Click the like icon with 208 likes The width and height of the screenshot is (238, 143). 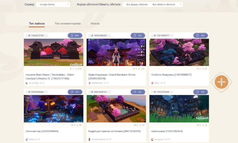[76, 69]
